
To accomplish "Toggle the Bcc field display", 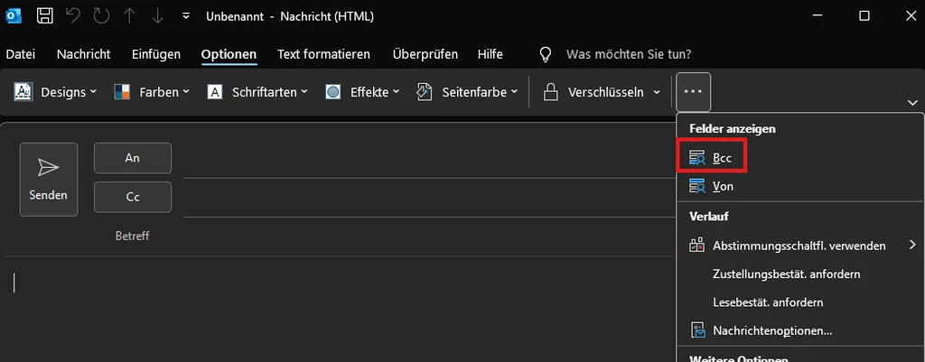I will (x=721, y=158).
